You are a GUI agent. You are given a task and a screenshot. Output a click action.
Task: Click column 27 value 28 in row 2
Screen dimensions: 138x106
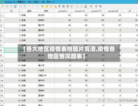130,20
